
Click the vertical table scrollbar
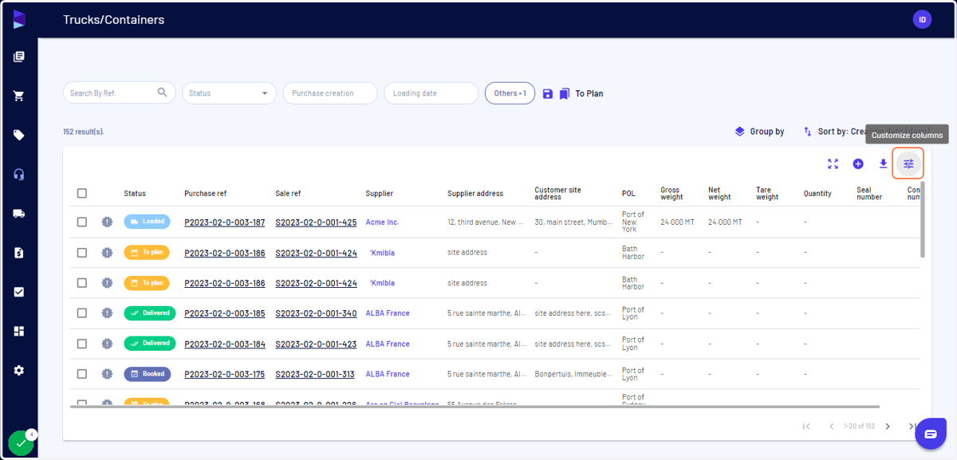coord(923,219)
